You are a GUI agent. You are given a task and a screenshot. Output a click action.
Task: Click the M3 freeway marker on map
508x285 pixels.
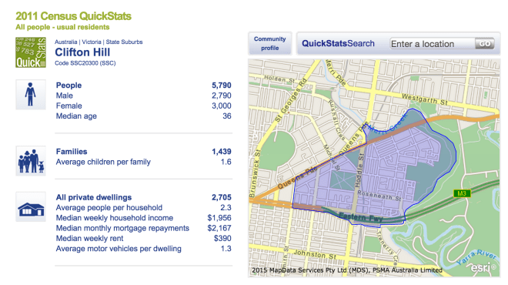point(462,193)
